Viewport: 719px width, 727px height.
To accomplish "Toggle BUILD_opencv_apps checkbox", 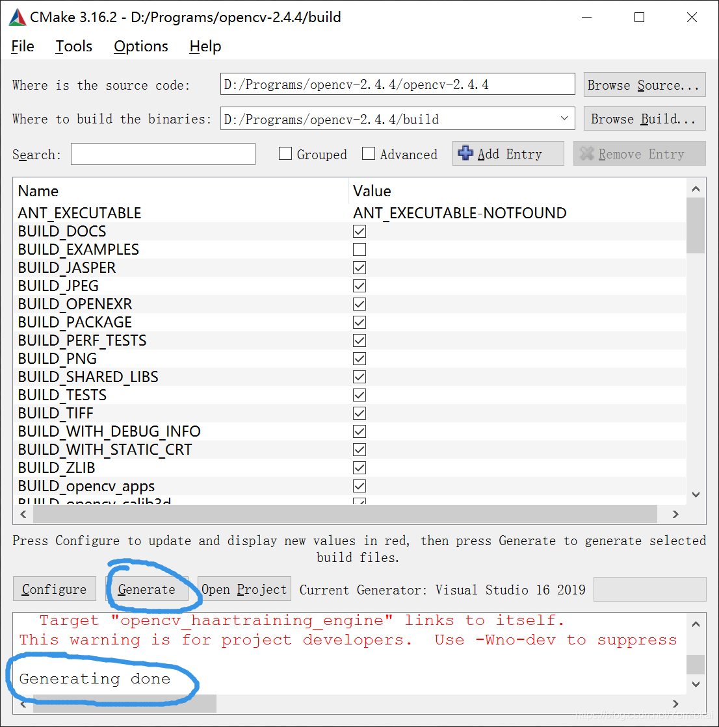I will point(359,486).
